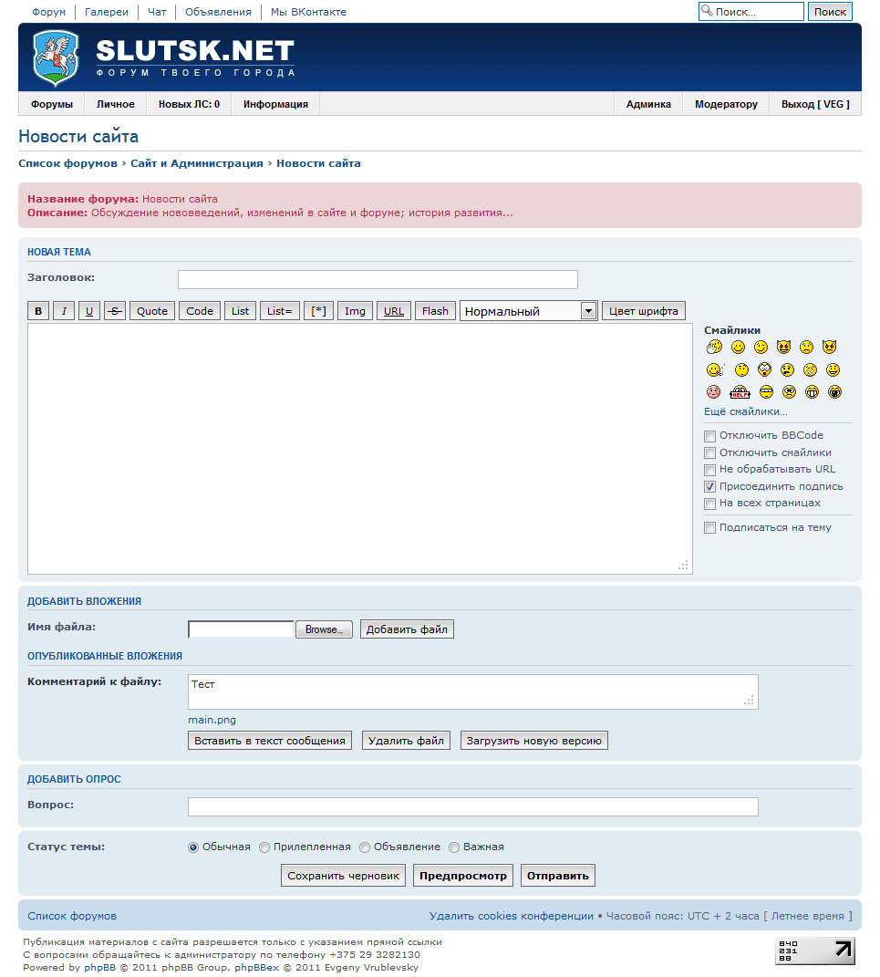Insert the raised-eyebrow neutral smiley
The image size is (880, 977).
point(741,370)
